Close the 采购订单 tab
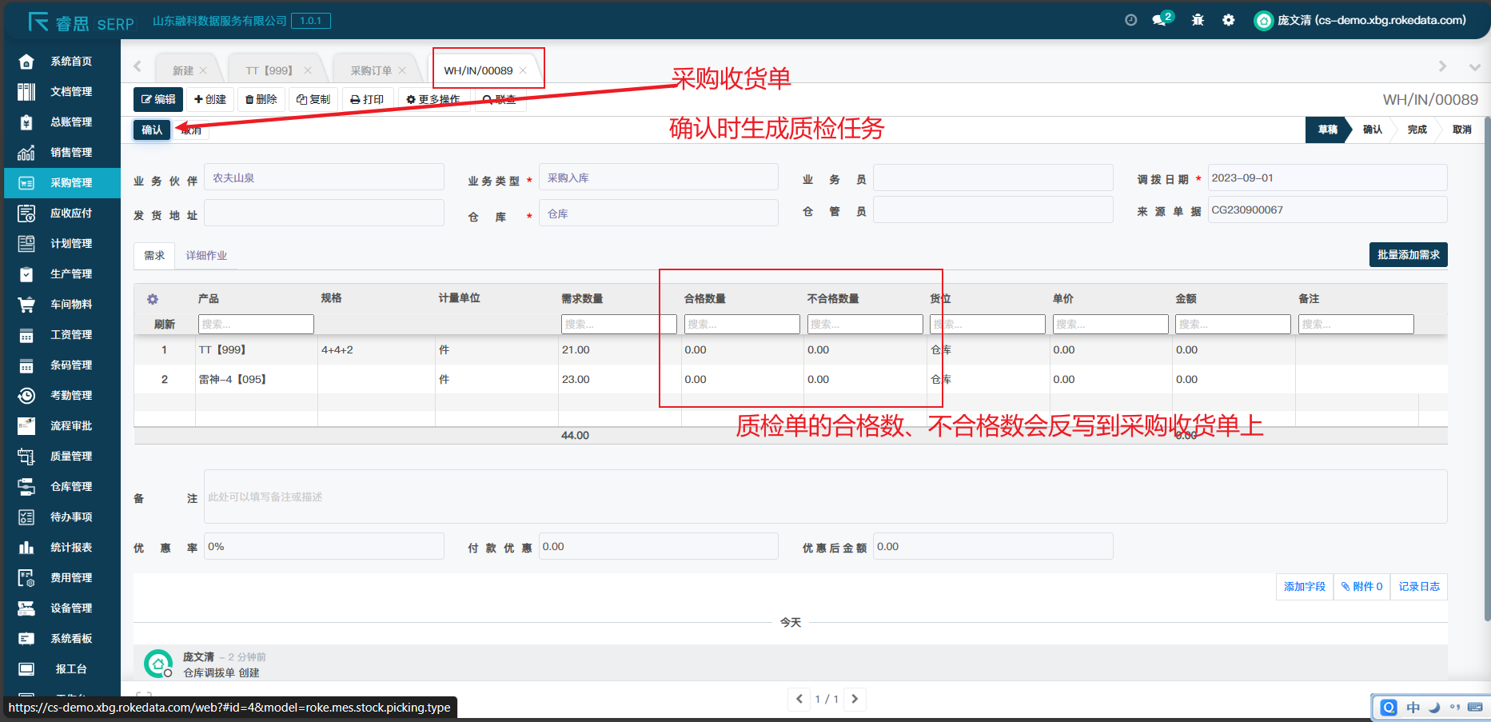Viewport: 1491px width, 722px height. point(402,70)
